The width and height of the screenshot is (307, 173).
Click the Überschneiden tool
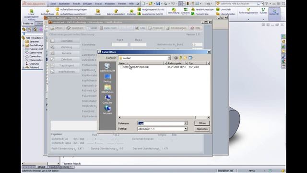[225, 14]
